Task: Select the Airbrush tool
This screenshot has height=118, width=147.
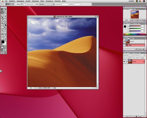Action: point(2,20)
